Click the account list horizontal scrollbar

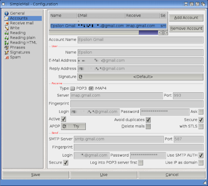(103, 33)
